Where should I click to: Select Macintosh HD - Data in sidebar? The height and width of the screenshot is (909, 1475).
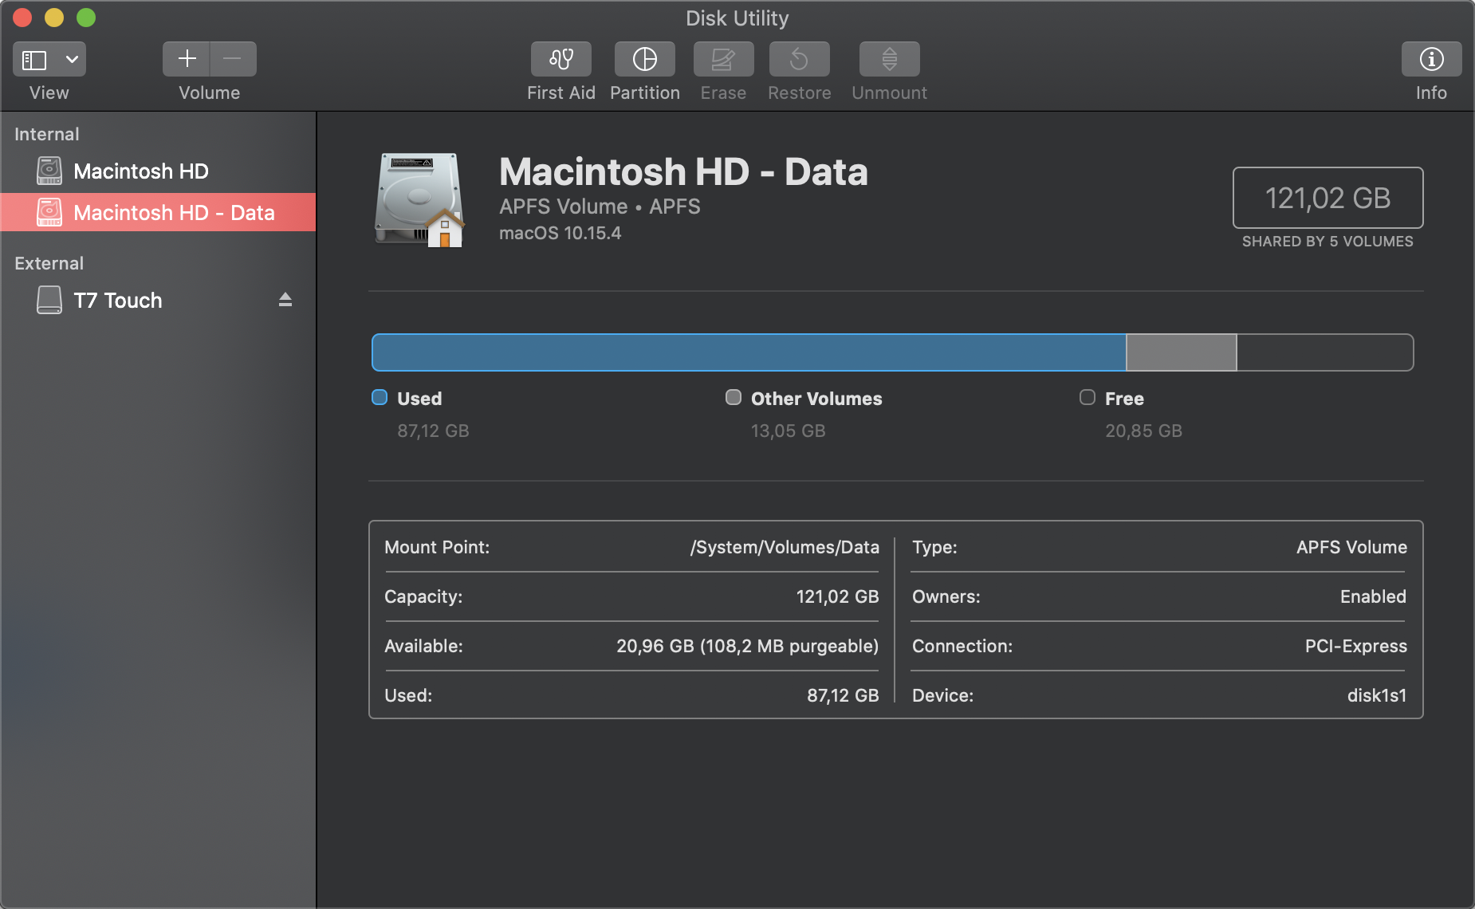point(158,213)
